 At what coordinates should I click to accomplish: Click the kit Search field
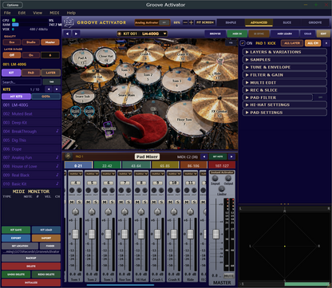pos(22,82)
